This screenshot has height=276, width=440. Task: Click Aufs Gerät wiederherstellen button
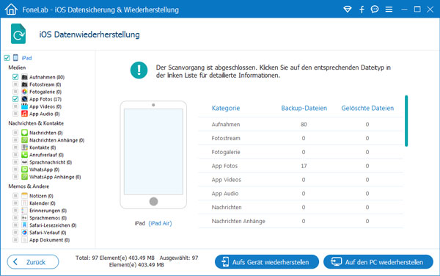pos(267,261)
